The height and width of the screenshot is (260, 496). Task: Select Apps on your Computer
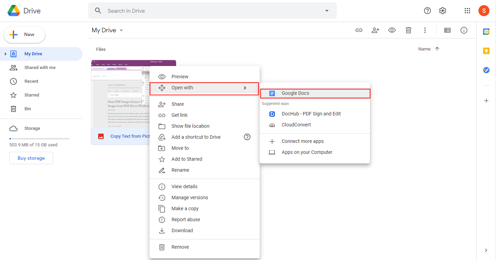(x=314, y=152)
